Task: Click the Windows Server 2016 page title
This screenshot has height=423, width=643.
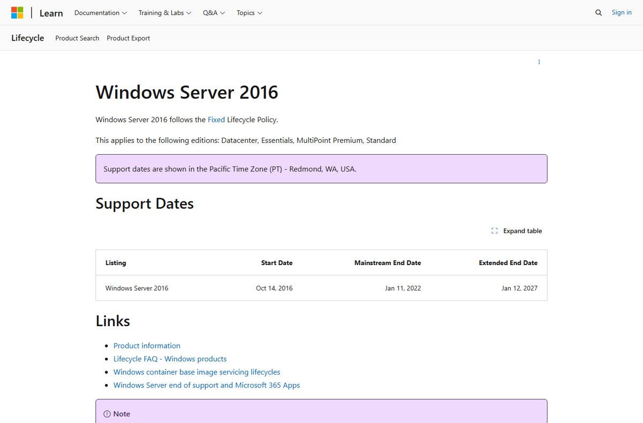Action: 187,92
